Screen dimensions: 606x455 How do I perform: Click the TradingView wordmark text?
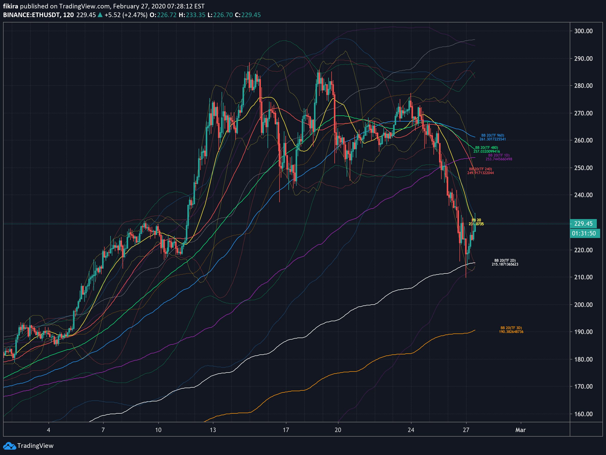(35, 446)
